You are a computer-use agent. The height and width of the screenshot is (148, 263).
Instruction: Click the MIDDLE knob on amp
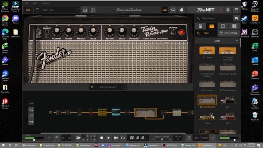click(x=81, y=32)
